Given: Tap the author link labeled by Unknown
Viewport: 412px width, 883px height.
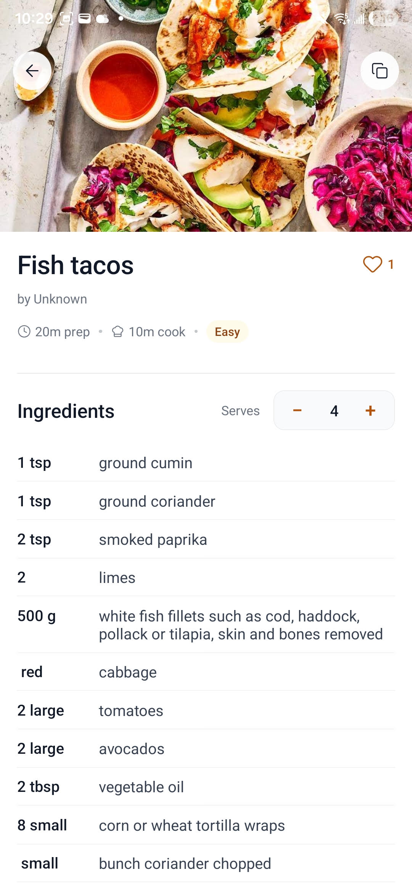Looking at the screenshot, I should coord(52,299).
